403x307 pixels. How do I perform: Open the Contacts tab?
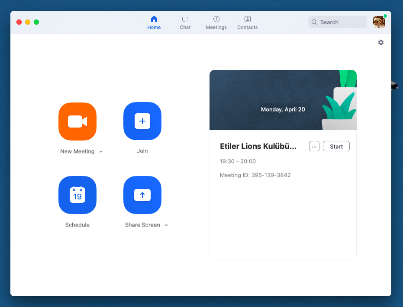248,22
